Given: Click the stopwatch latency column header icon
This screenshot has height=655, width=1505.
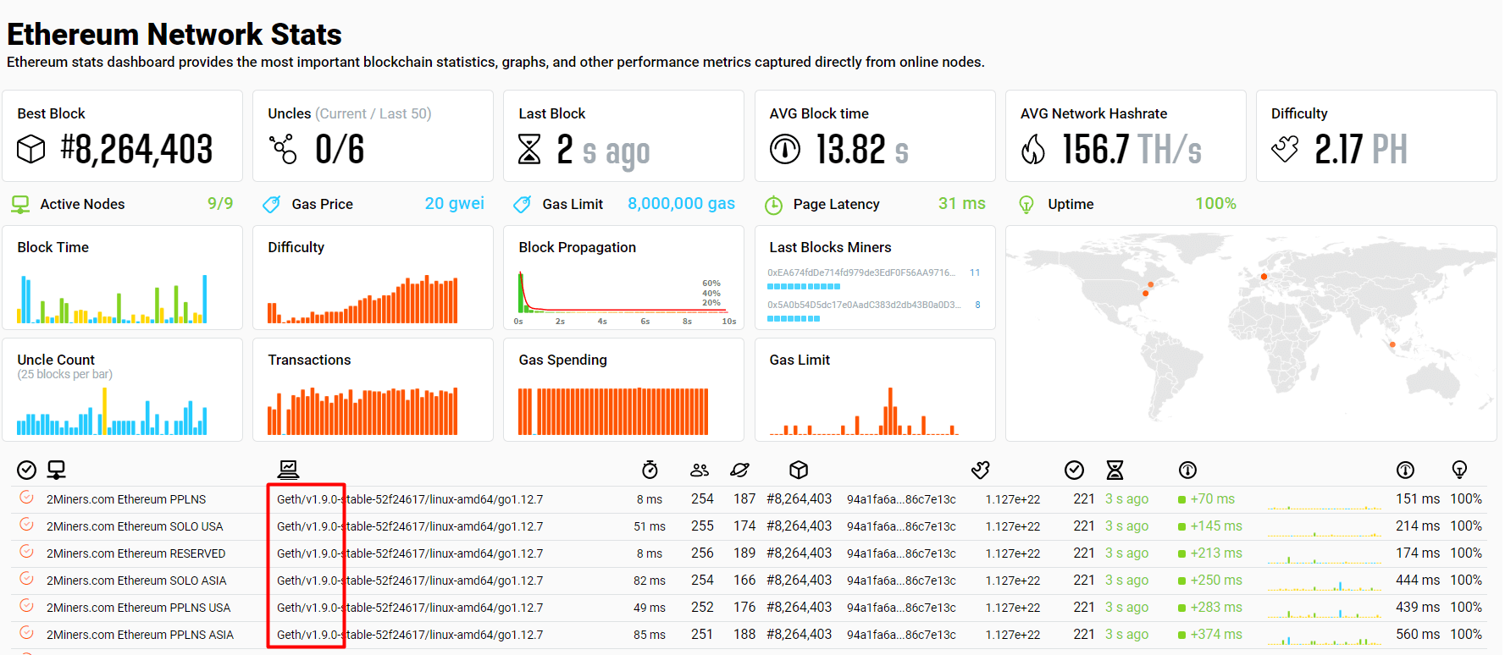Looking at the screenshot, I should coord(650,470).
